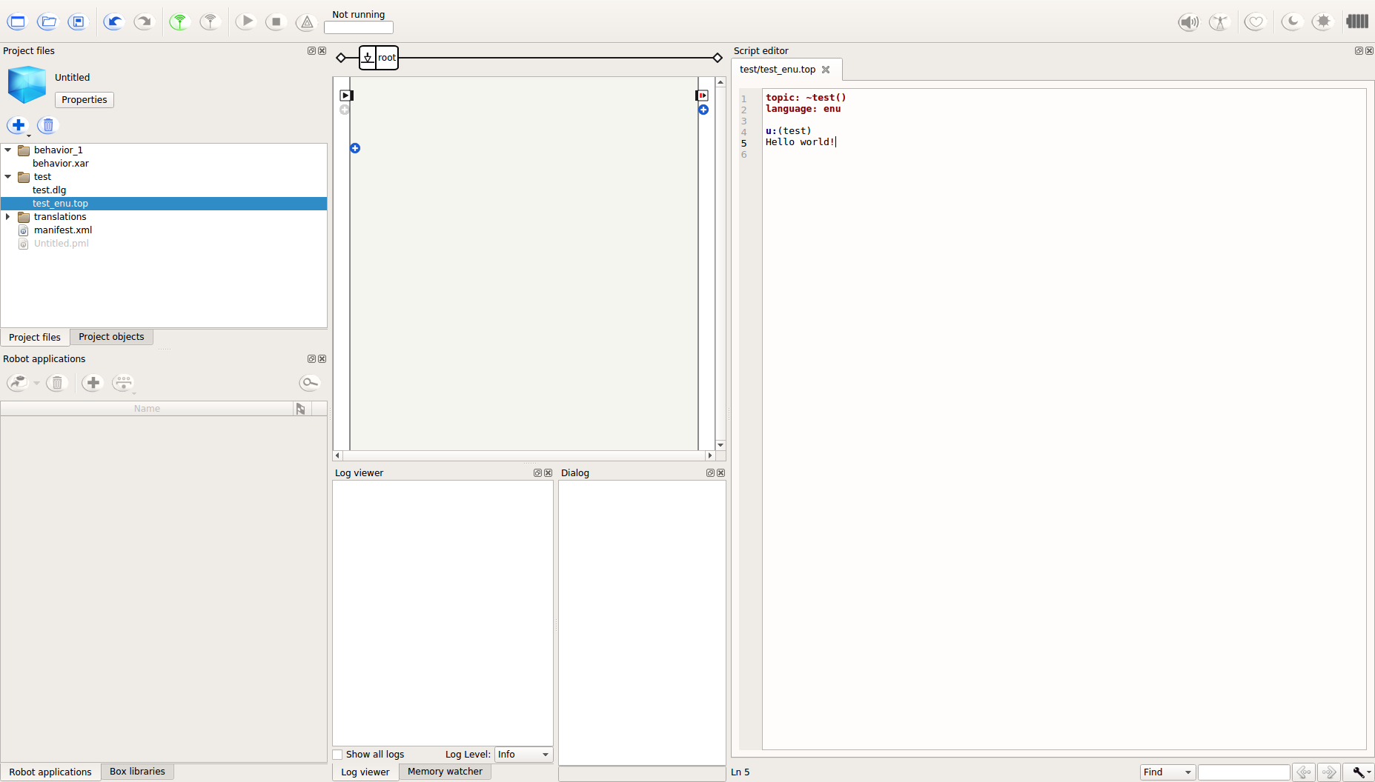Collapse the test folder
This screenshot has height=782, width=1375.
click(x=8, y=176)
